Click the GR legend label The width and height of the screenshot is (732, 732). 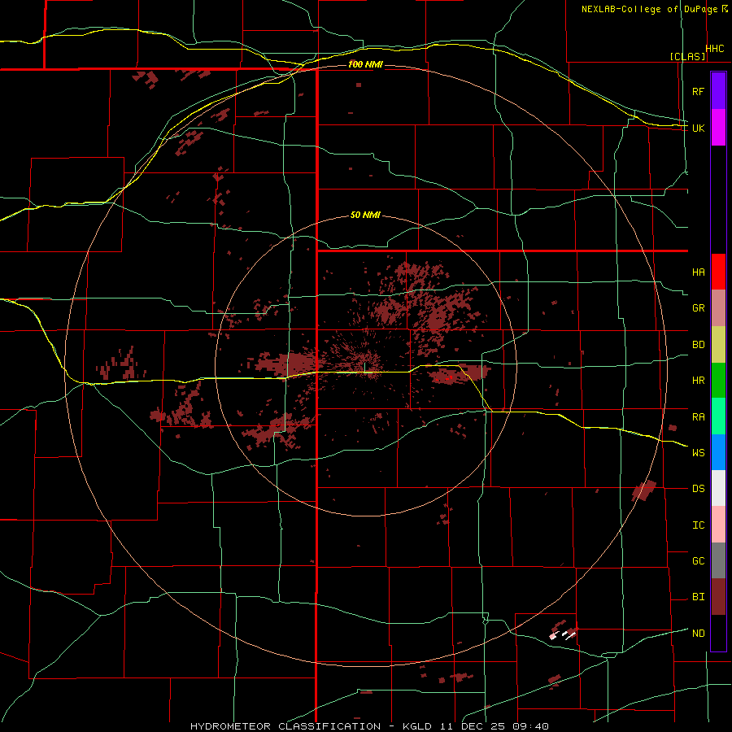[698, 308]
